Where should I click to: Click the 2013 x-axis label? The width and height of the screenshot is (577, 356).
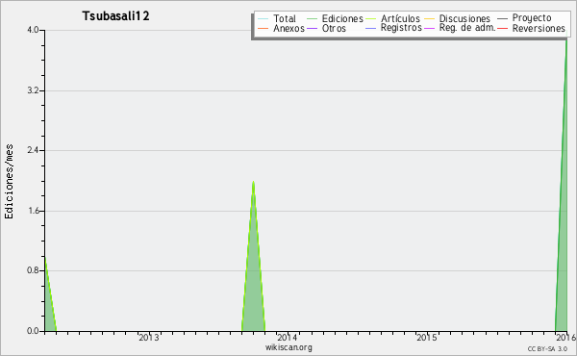[x=149, y=338]
